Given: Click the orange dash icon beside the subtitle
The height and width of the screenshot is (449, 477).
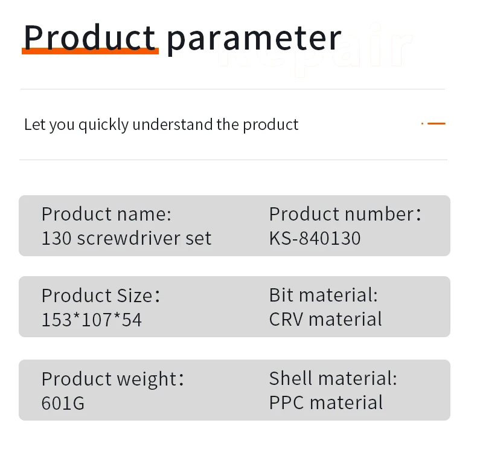Looking at the screenshot, I should 434,124.
